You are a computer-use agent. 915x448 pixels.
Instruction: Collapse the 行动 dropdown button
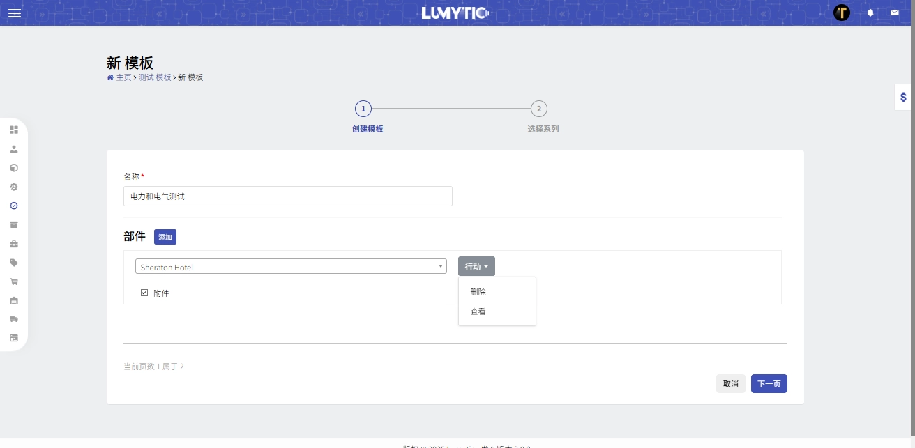(x=476, y=267)
